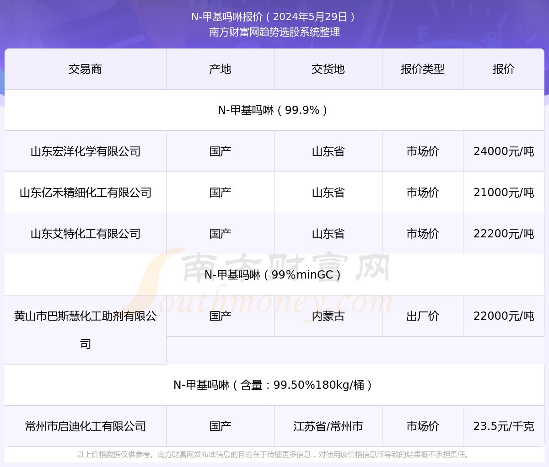Click '山东省' in the 山东宏洋化学 row
549x467 pixels.
pos(328,151)
